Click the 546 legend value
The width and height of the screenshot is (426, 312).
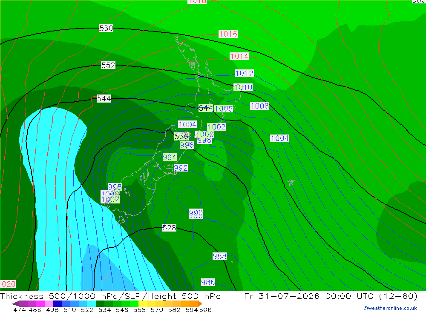122,309
